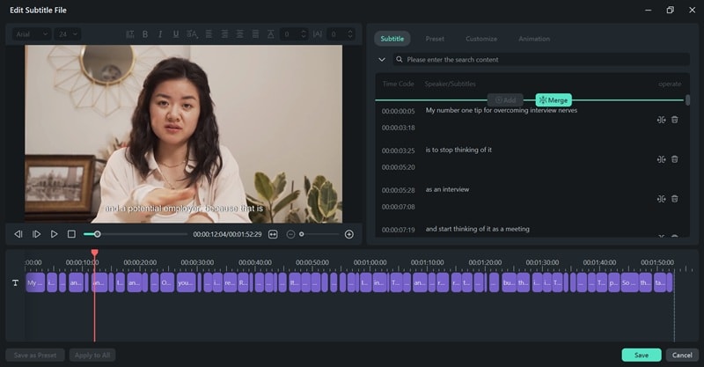Split the 'as an interview' subtitle

pyautogui.click(x=662, y=199)
